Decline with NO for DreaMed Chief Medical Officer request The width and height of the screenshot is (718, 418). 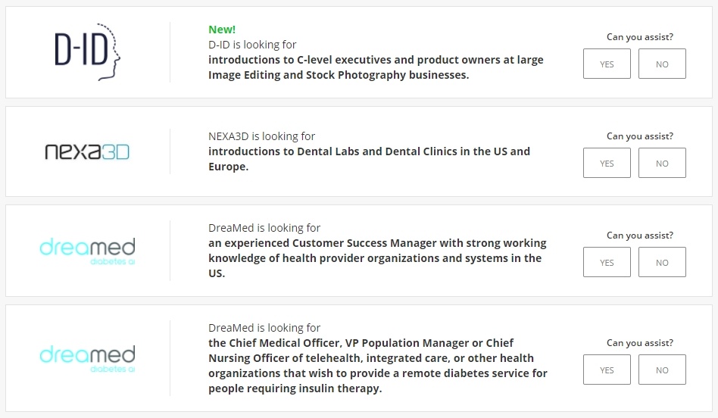(662, 370)
